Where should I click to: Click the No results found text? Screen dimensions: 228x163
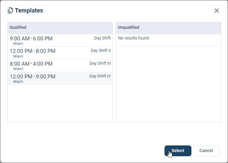click(x=133, y=38)
